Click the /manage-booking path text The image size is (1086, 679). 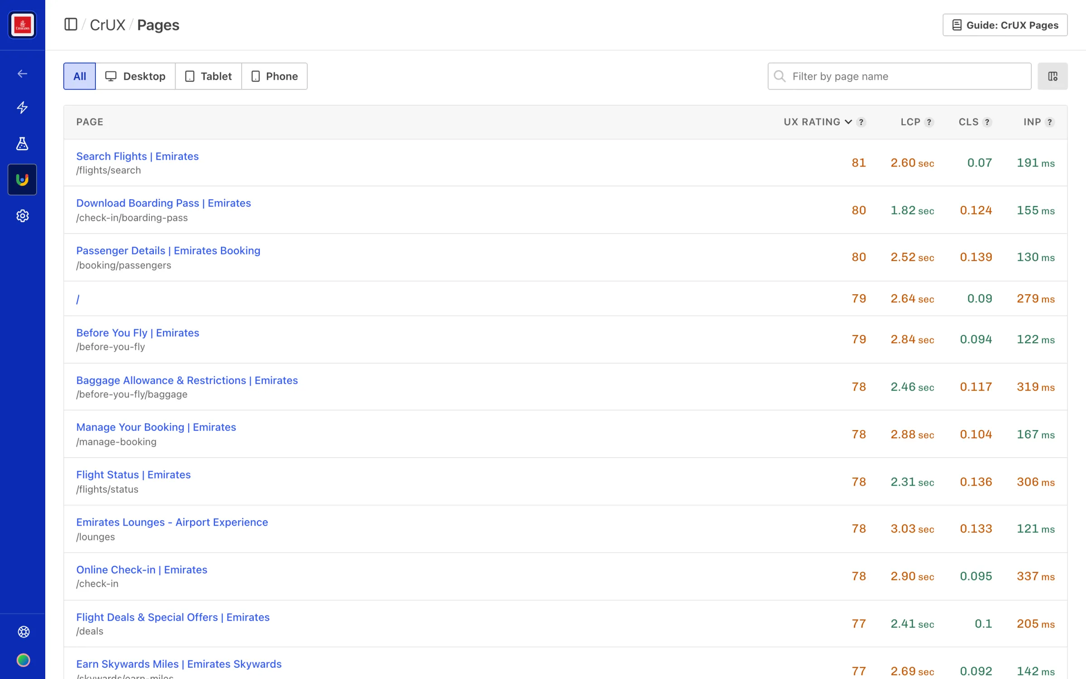(116, 442)
